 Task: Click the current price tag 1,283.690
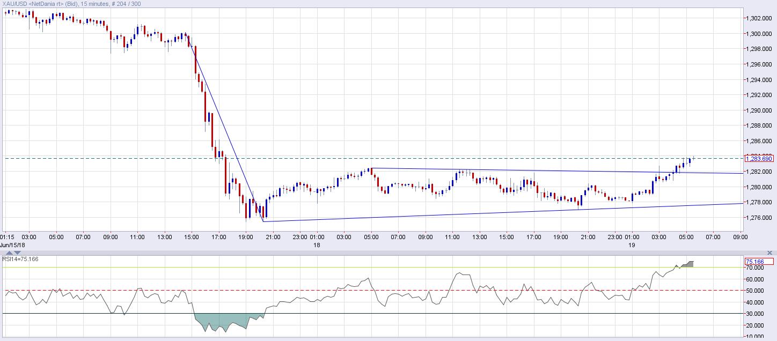759,159
